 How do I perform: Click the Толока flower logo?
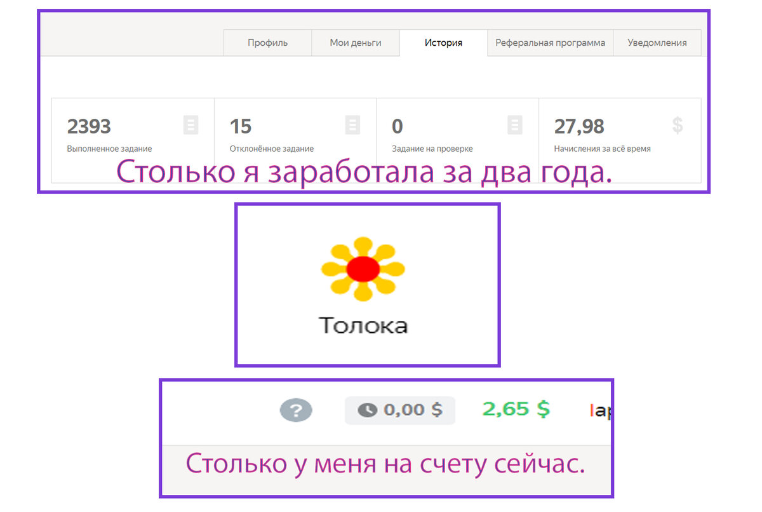pyautogui.click(x=363, y=269)
